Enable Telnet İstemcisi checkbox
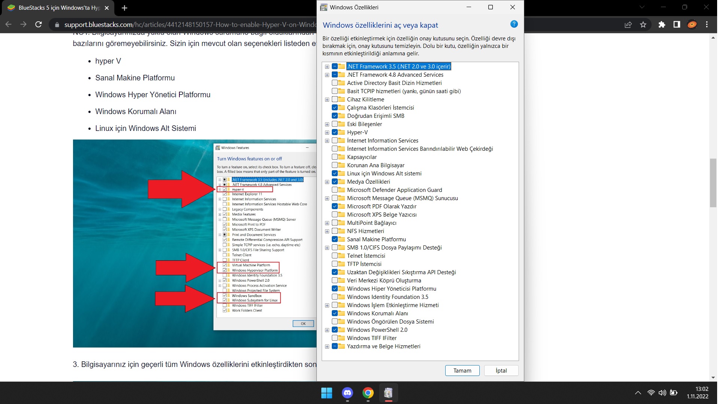This screenshot has height=404, width=719. [335, 256]
